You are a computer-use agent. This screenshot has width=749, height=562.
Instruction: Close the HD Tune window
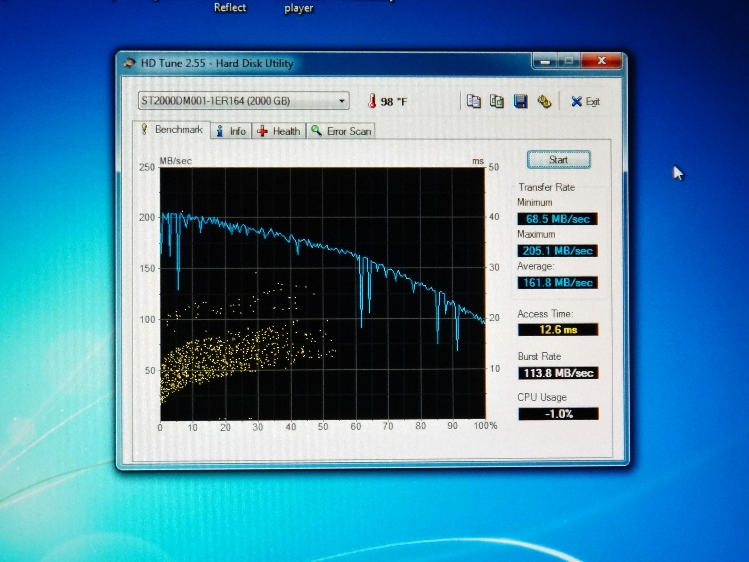[601, 61]
